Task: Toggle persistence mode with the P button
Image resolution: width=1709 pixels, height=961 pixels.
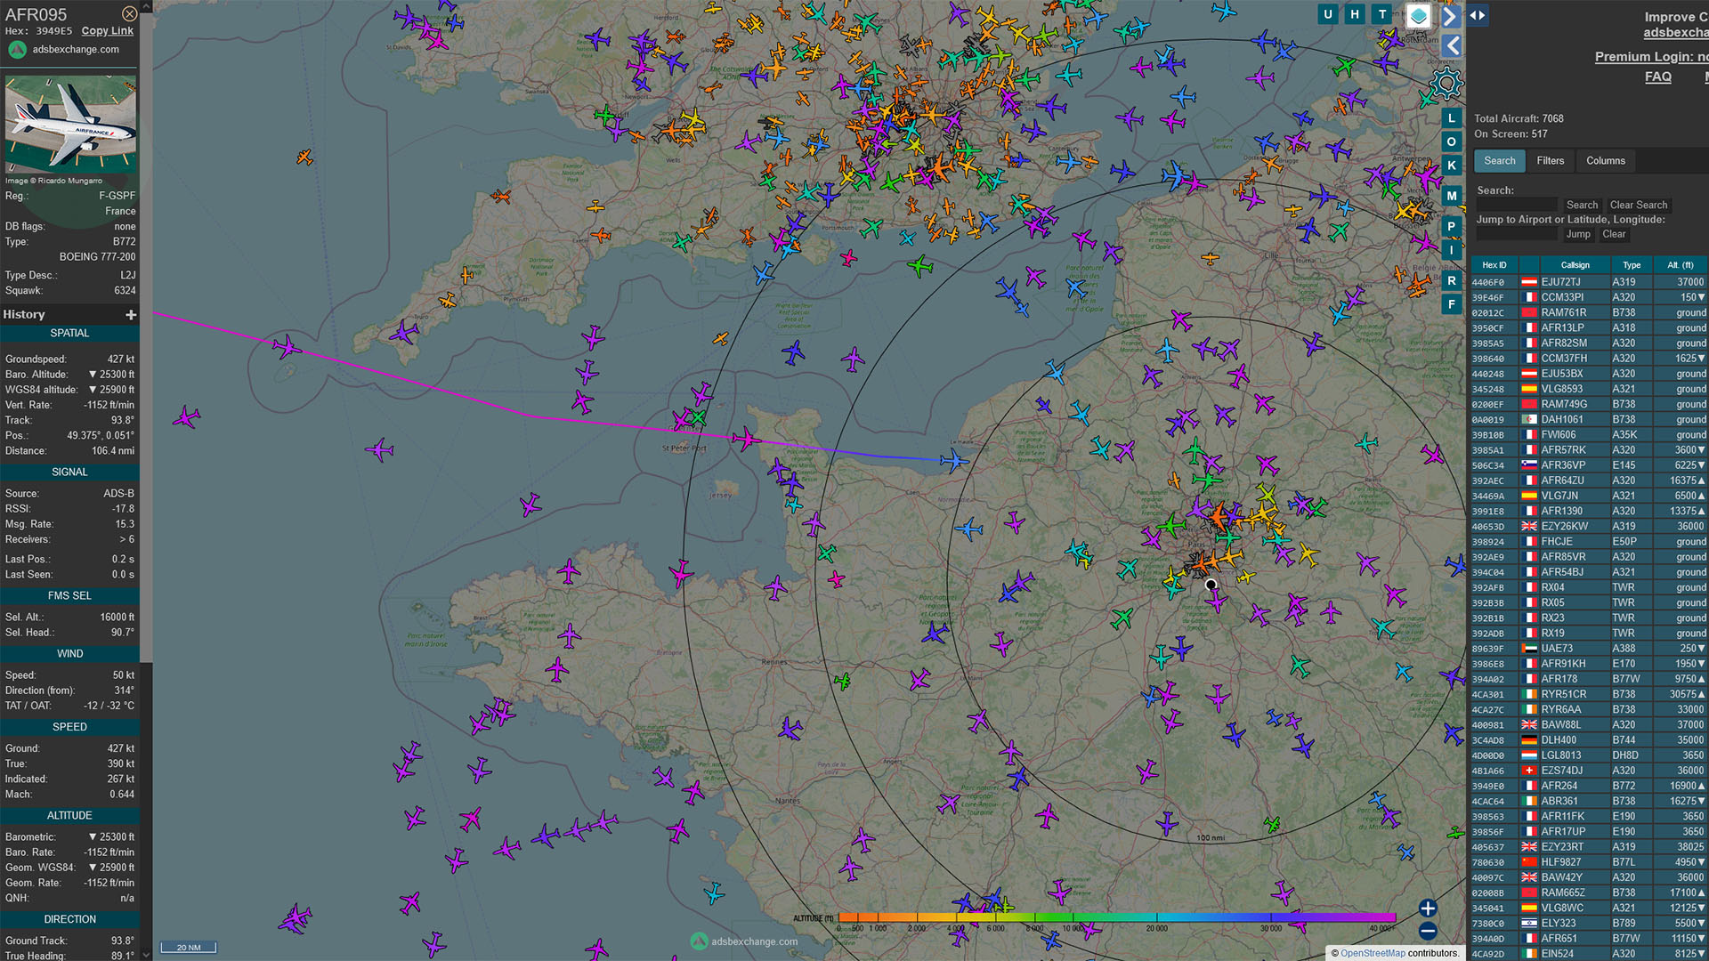Action: click(x=1452, y=227)
